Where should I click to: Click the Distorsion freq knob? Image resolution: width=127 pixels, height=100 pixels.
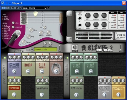coord(42,57)
